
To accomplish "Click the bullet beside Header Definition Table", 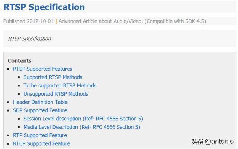I will tap(9, 102).
